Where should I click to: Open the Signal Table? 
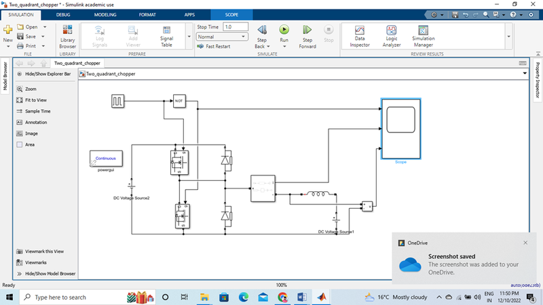click(x=166, y=37)
